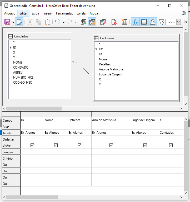Toggle the Alias person icon

[x=153, y=22]
